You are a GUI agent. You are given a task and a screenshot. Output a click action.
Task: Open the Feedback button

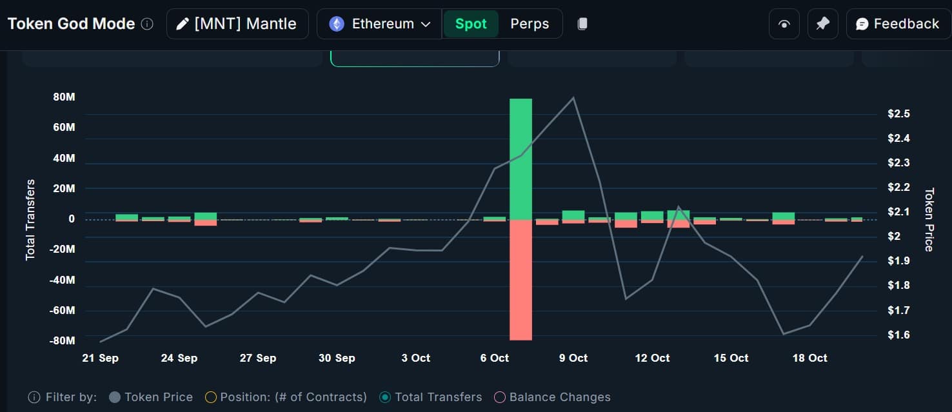[897, 24]
